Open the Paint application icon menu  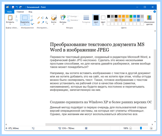tap(8, 7)
